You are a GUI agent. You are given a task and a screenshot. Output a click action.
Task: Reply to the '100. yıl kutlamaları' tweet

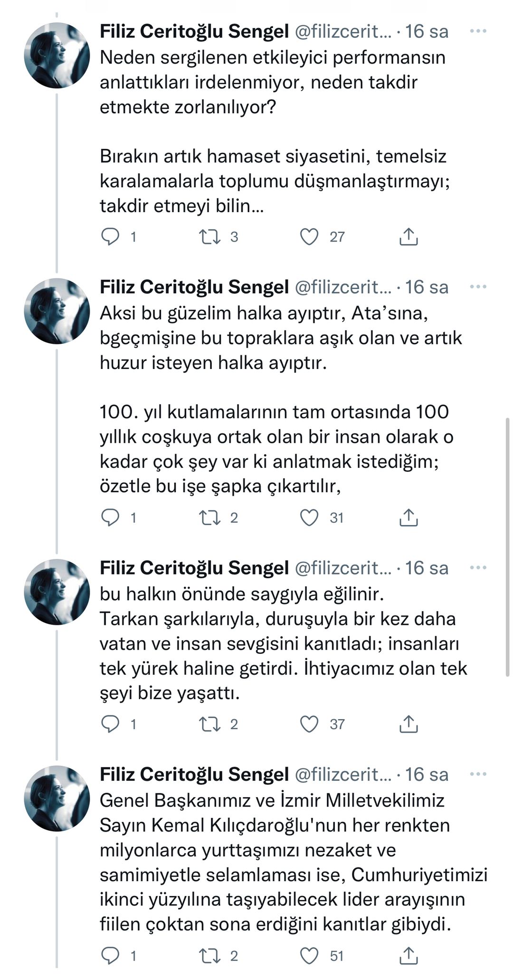tap(110, 517)
